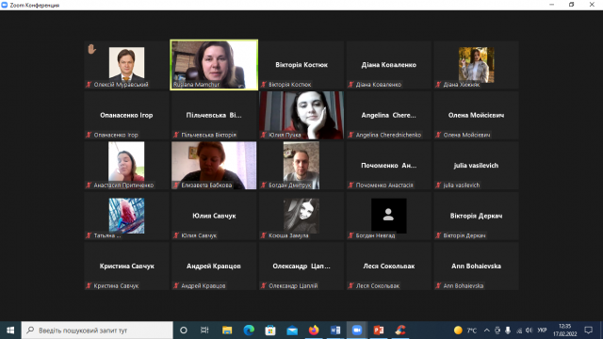Click the muted mic icon beside Вікторія Деркач
This screenshot has height=339, width=603.
pos(438,235)
